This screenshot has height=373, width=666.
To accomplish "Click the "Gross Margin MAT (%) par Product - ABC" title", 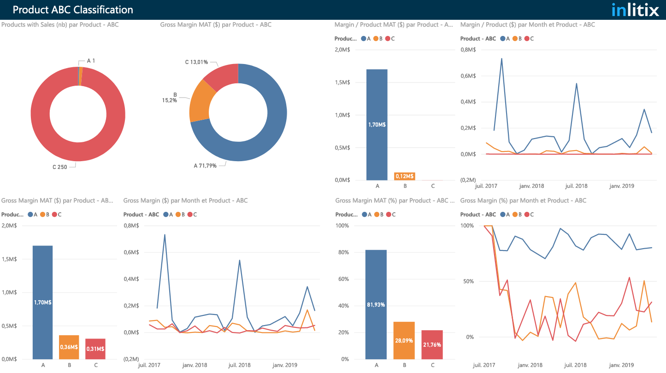I will click(x=395, y=201).
